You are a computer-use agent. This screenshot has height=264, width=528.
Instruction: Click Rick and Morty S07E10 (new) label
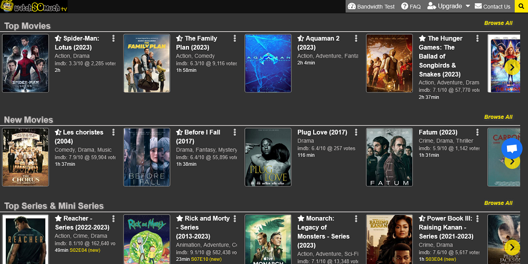[206, 259]
